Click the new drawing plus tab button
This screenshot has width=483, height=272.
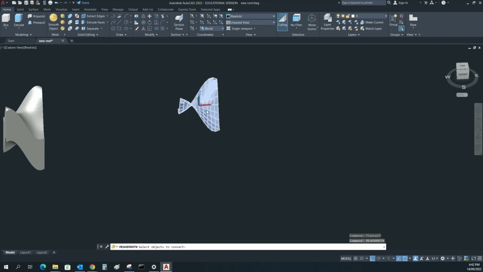tap(72, 41)
